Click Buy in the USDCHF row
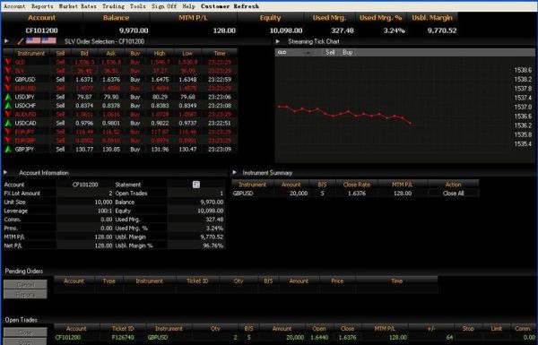The image size is (538, 345). pos(135,106)
